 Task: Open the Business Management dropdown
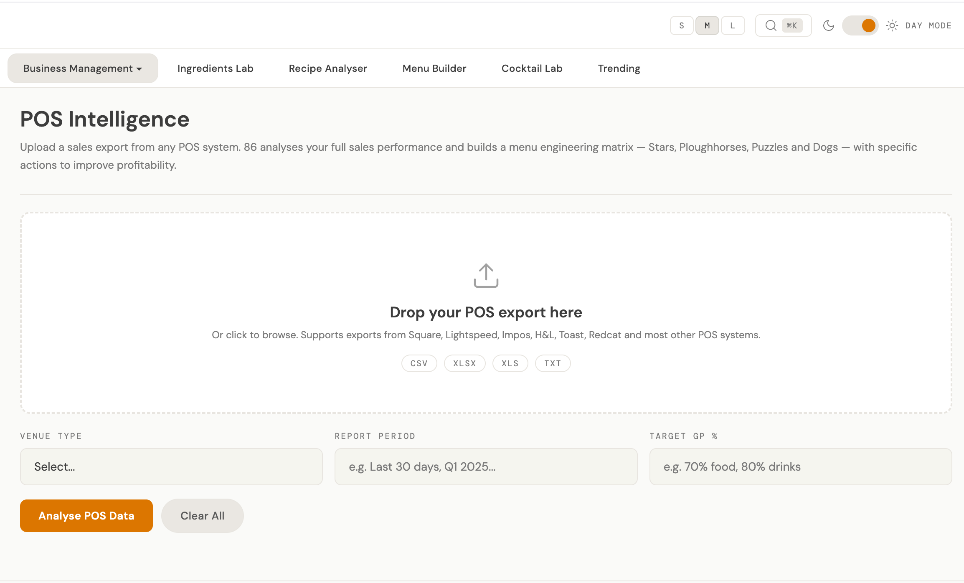tap(82, 68)
